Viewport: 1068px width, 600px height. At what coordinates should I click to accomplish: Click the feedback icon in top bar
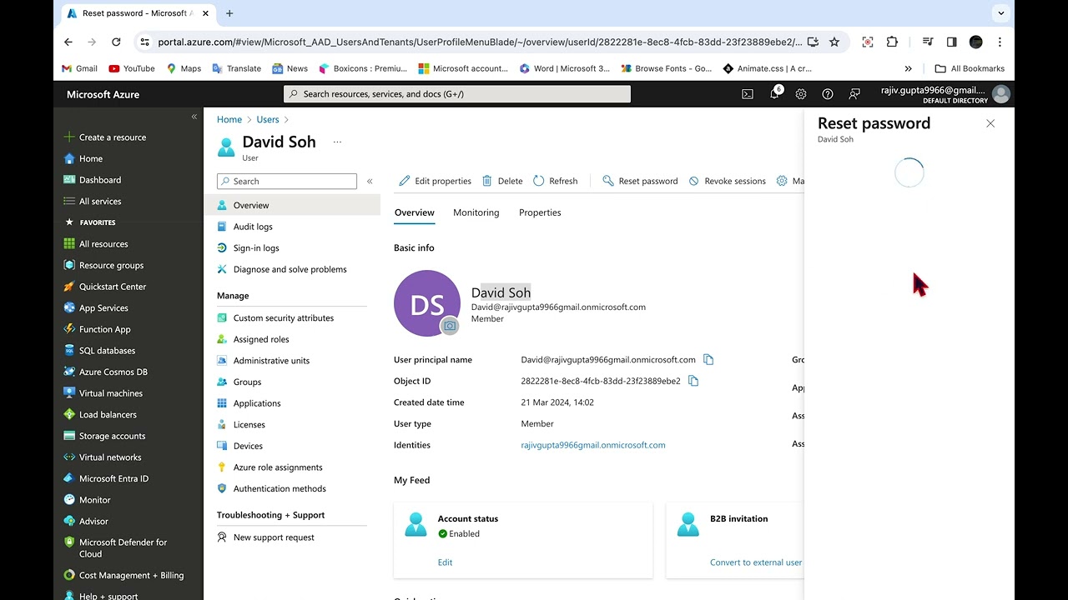point(854,94)
